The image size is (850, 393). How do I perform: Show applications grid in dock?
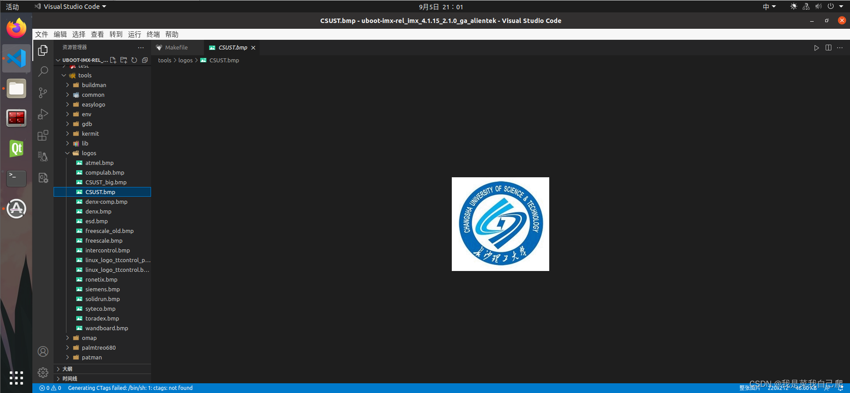(x=16, y=378)
